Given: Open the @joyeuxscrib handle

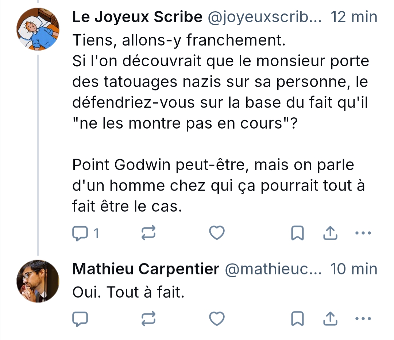Looking at the screenshot, I should 264,17.
